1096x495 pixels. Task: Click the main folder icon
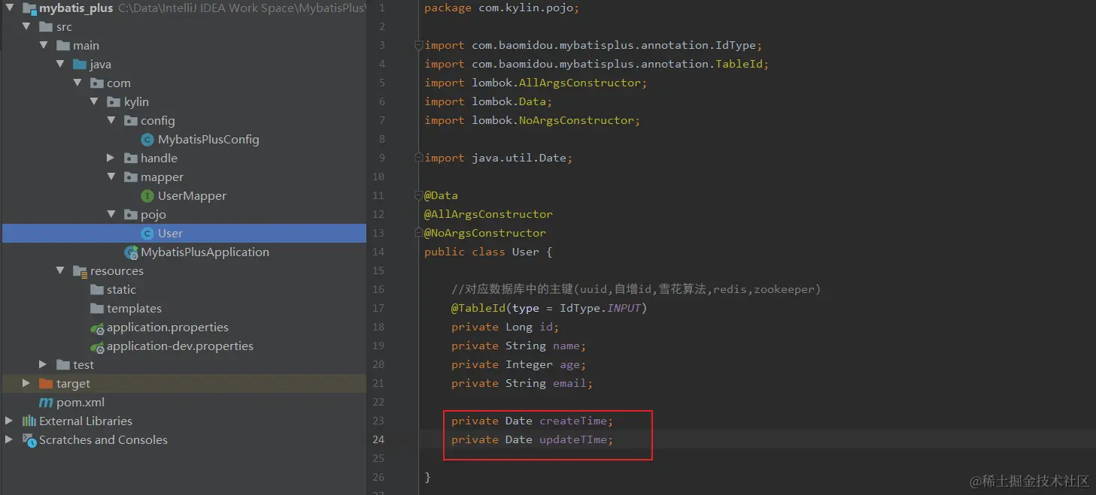tap(63, 46)
